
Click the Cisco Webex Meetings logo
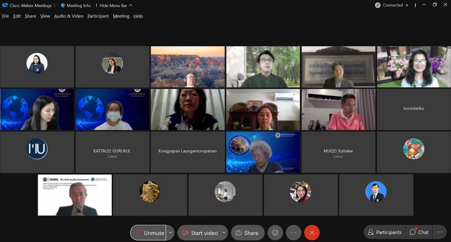(x=5, y=5)
